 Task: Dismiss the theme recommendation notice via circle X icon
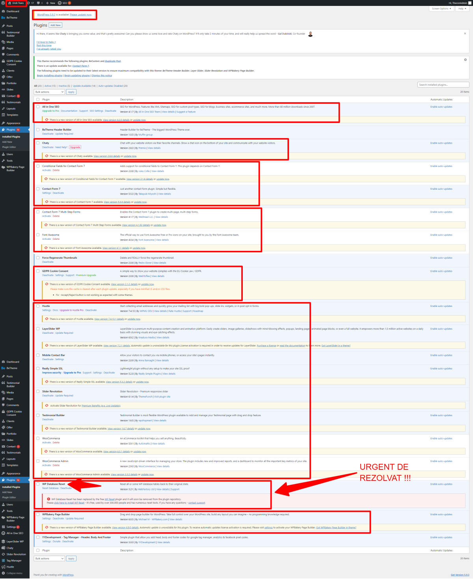[x=465, y=60]
